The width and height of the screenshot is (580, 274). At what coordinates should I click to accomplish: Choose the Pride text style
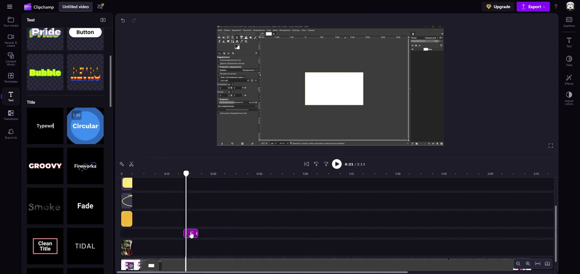tap(45, 38)
